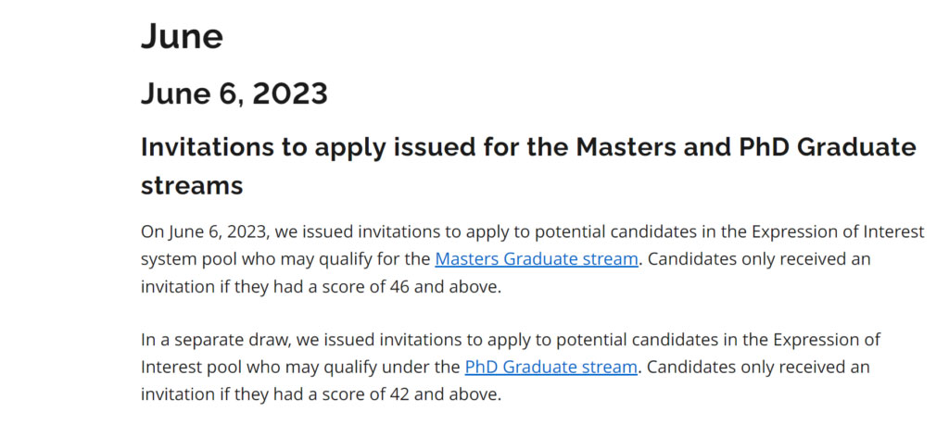Click "PhD Graduate" in the bold heading
Screen dimensions: 949x437
826,147
